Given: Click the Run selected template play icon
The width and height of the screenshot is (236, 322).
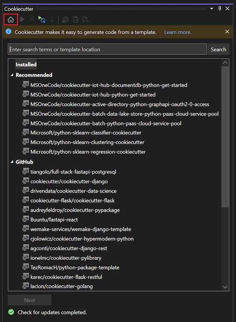Looking at the screenshot, I should tap(23, 19).
